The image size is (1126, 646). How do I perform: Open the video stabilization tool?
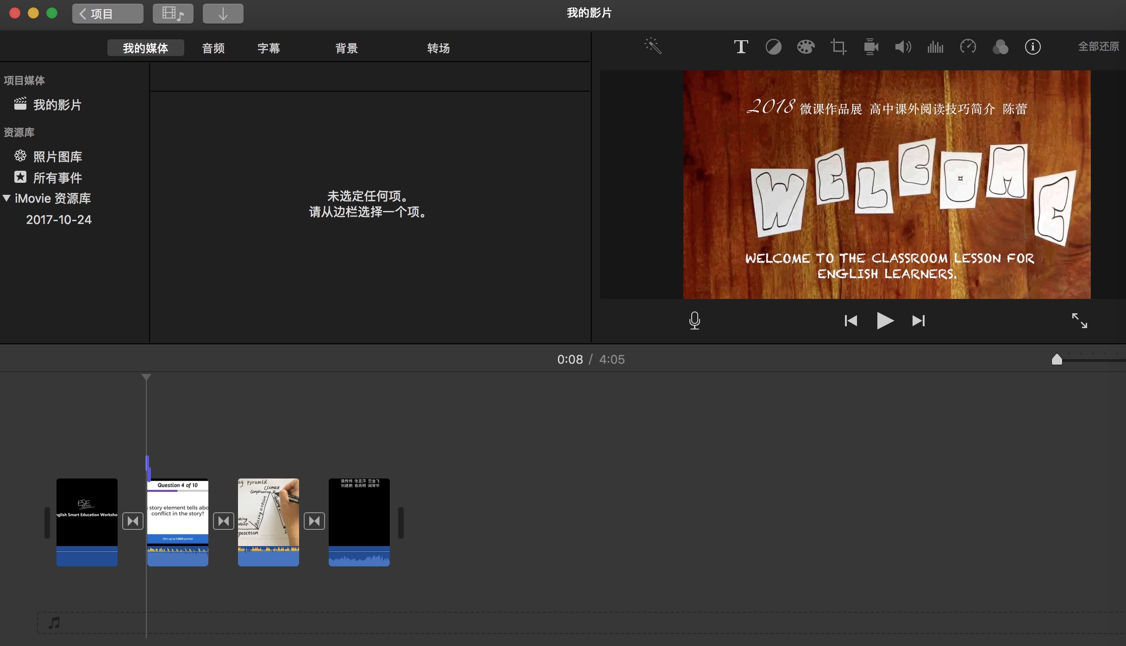pos(871,47)
